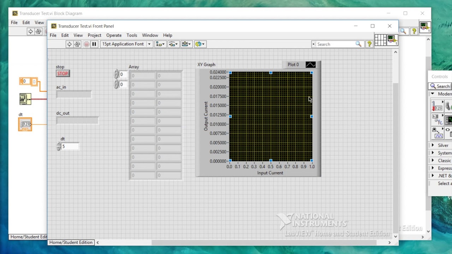Open the Project menu
The image size is (452, 254).
(94, 35)
